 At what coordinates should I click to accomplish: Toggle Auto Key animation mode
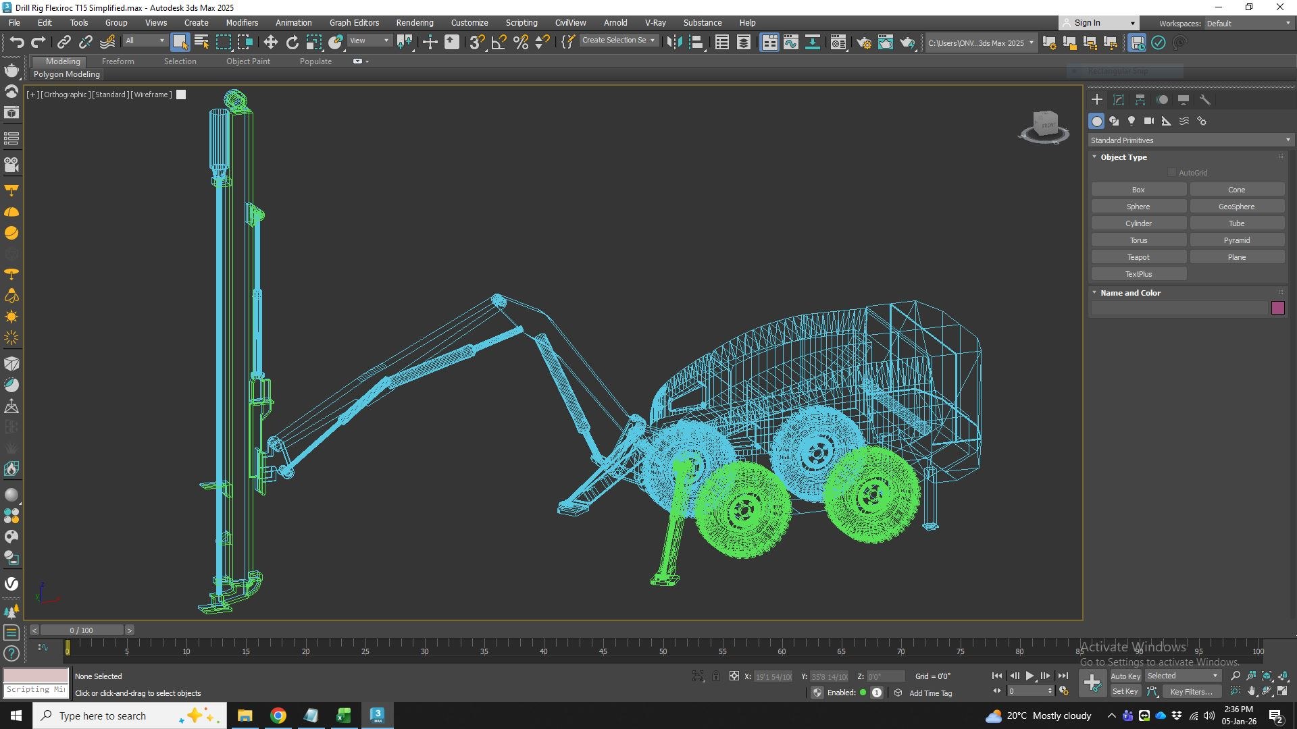pyautogui.click(x=1125, y=676)
